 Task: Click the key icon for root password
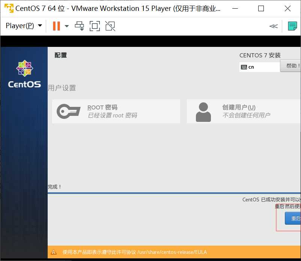tap(69, 111)
